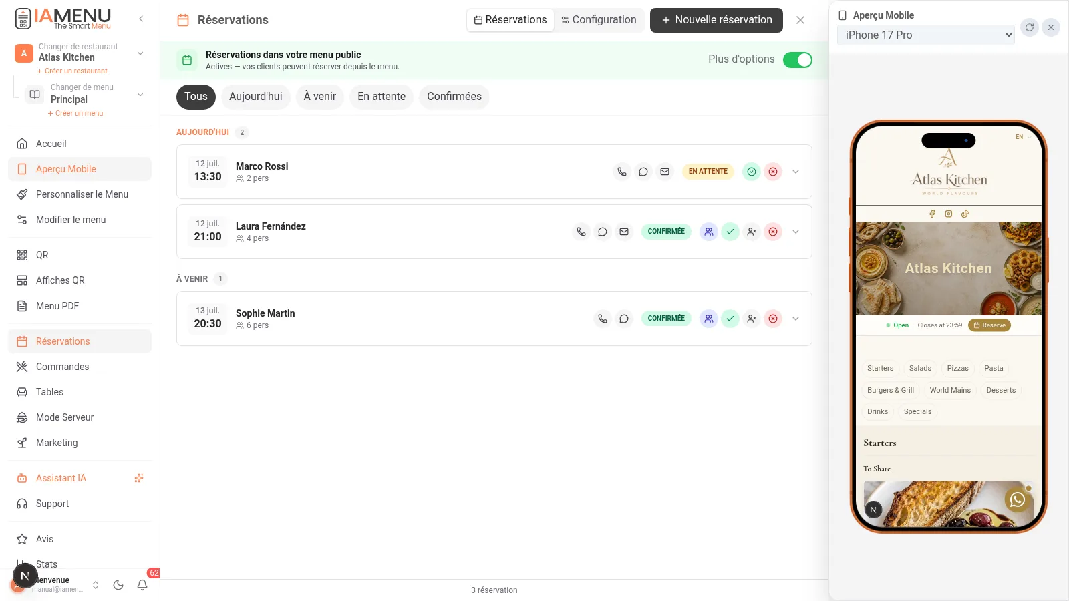Click Nouvelle réservation button

pyautogui.click(x=716, y=20)
